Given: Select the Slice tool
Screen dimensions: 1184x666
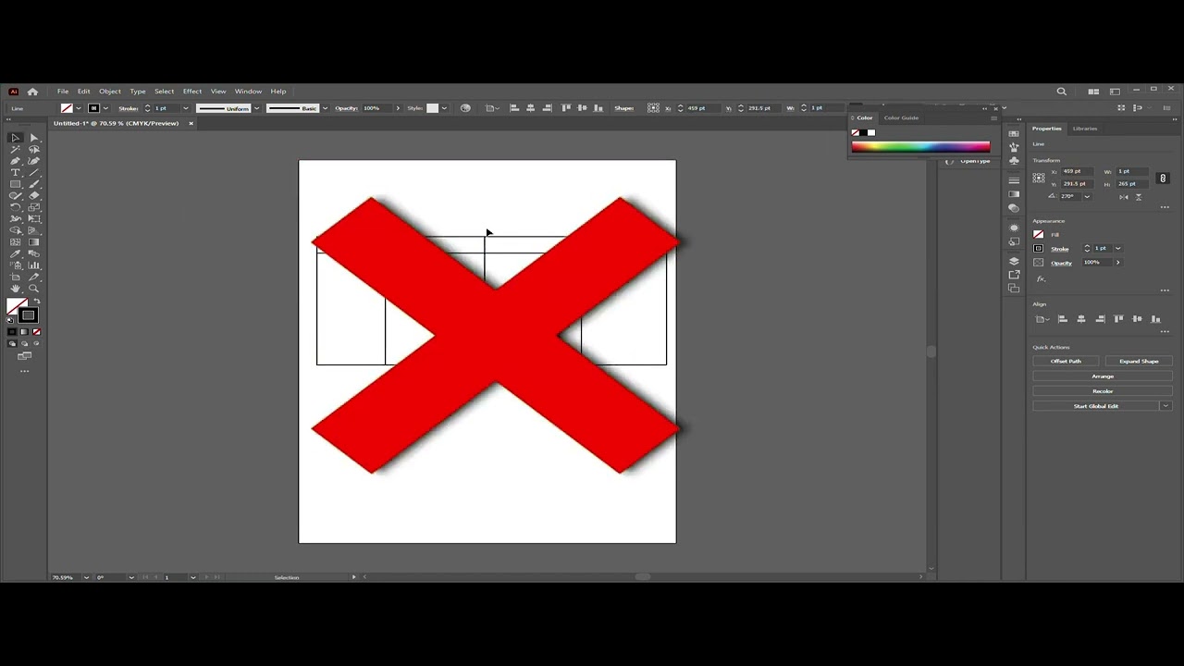Looking at the screenshot, I should [x=33, y=277].
